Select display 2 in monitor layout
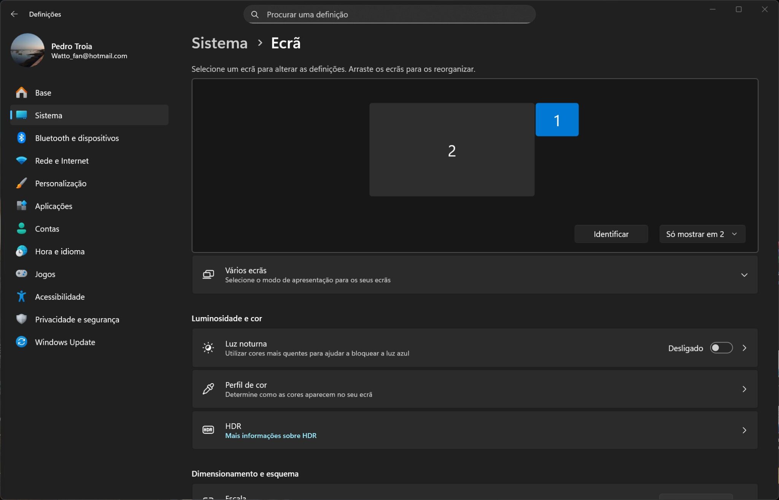The image size is (779, 500). pyautogui.click(x=452, y=150)
